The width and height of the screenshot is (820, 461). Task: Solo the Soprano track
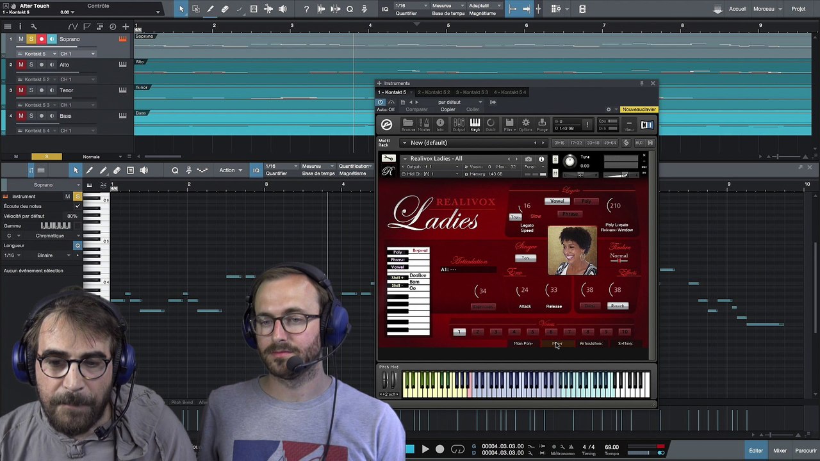[x=31, y=39]
